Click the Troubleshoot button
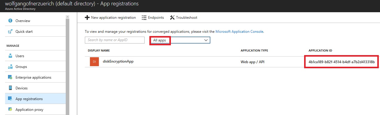380x115 pixels. click(x=183, y=18)
